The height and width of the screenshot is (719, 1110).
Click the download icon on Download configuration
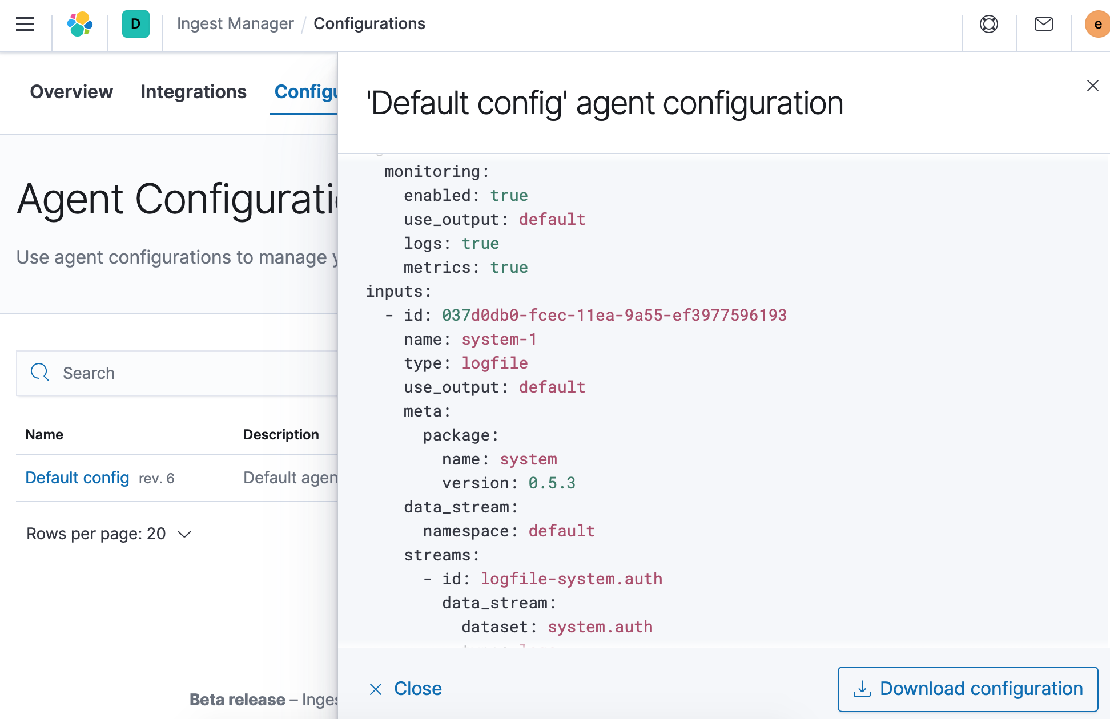pos(862,688)
